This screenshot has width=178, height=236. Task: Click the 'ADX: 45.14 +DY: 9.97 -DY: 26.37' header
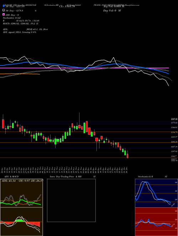click(x=22, y=181)
